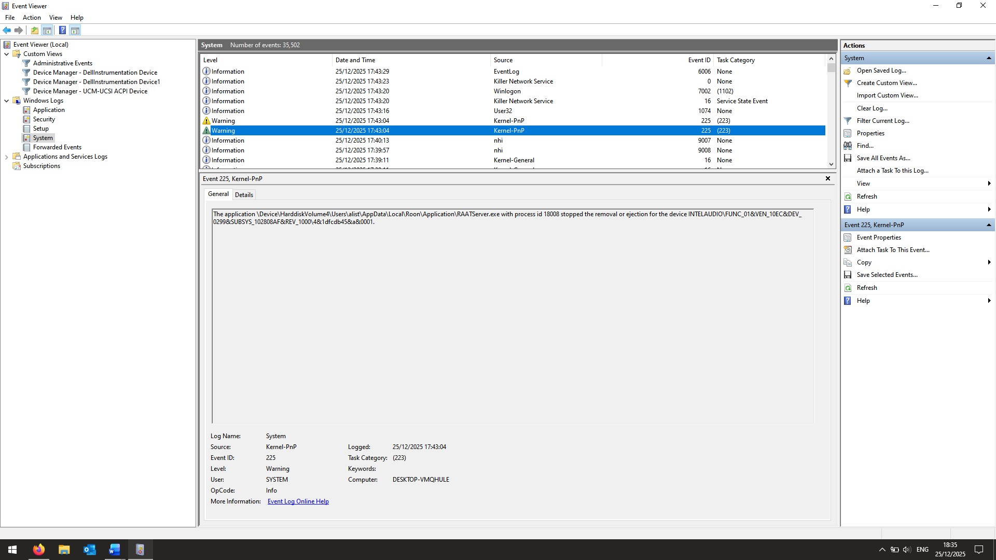Collapse the Custom Views tree node
The width and height of the screenshot is (996, 560).
coord(6,54)
